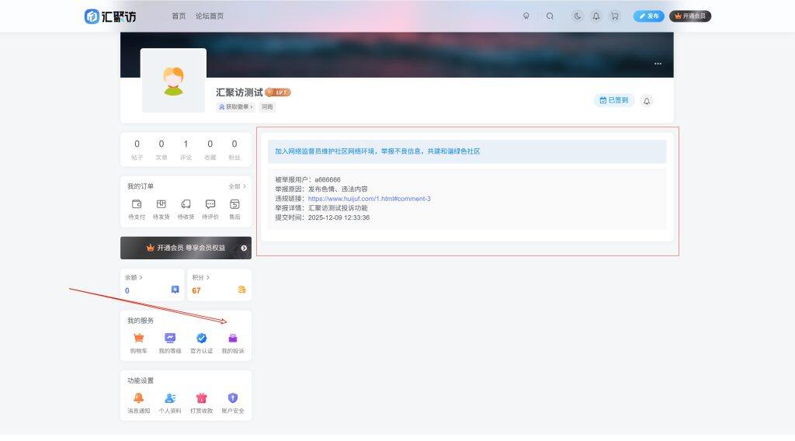This screenshot has height=441, width=795.
Task: Click the 我的订单 section title
Action: pos(141,186)
